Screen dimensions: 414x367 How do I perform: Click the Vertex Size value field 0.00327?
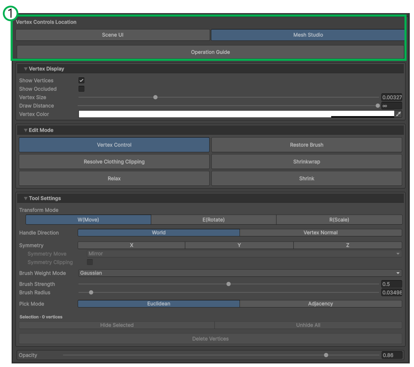click(x=392, y=97)
